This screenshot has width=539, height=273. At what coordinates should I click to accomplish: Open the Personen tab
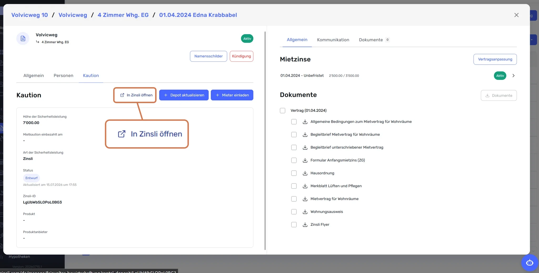(63, 76)
